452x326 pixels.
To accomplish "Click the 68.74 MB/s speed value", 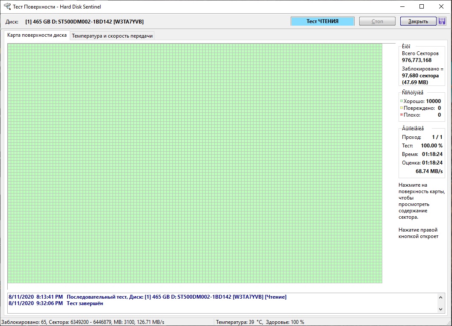I will click(429, 171).
